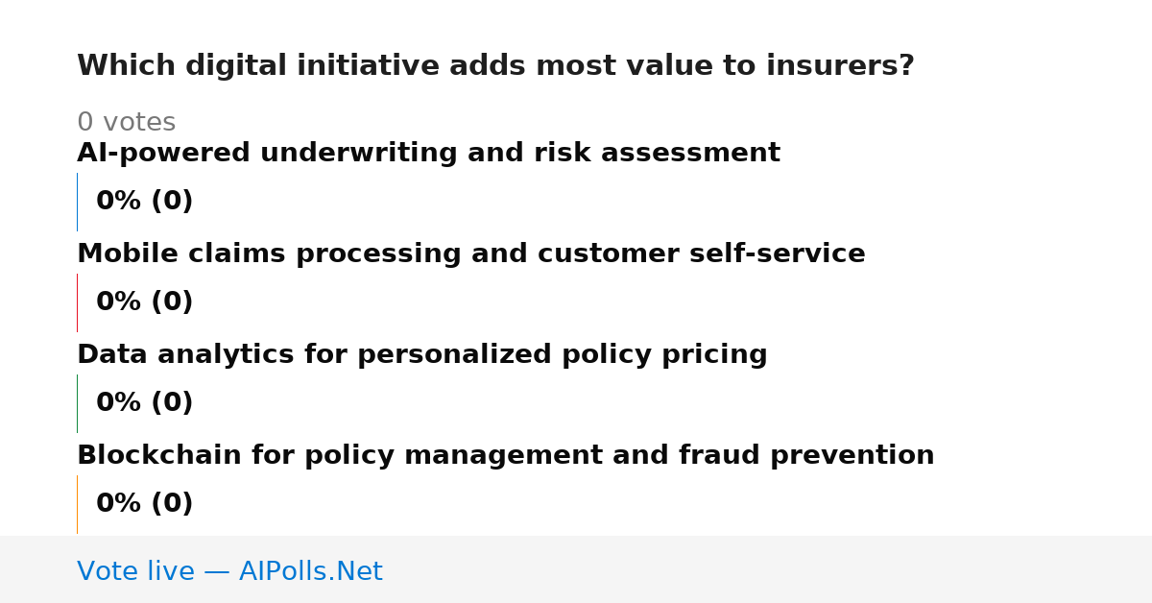
Task: Click 0% (0) result under AI-powered underwriting
Action: tap(144, 202)
